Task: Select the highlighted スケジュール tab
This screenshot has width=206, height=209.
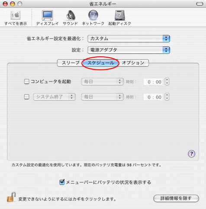Action: tap(101, 63)
